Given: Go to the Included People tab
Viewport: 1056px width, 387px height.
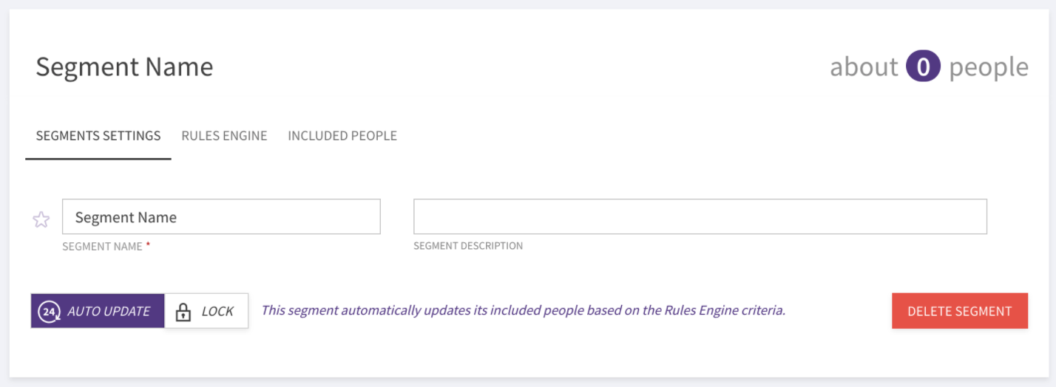Looking at the screenshot, I should [x=342, y=136].
